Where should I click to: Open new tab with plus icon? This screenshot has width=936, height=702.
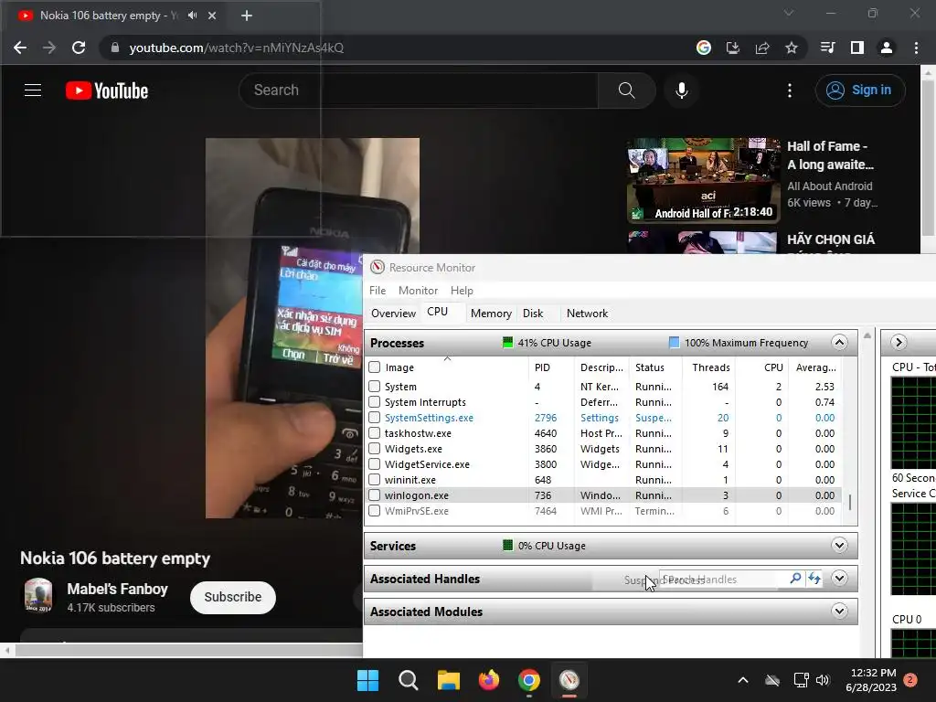247,16
